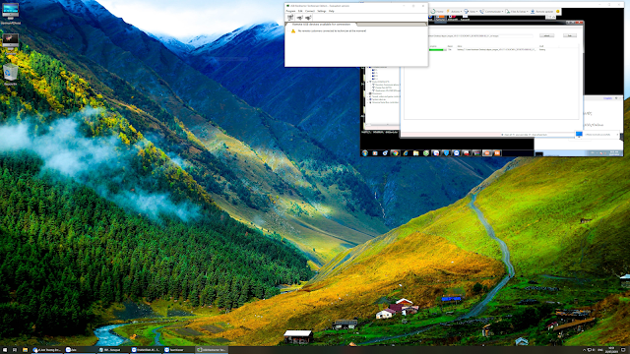Open the host taskbar clock
Image resolution: width=630 pixels, height=354 pixels.
(x=611, y=350)
